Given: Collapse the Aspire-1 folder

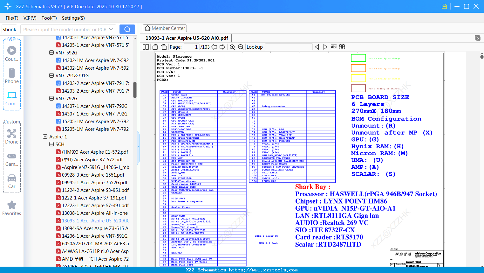Looking at the screenshot, I should 45,136.
